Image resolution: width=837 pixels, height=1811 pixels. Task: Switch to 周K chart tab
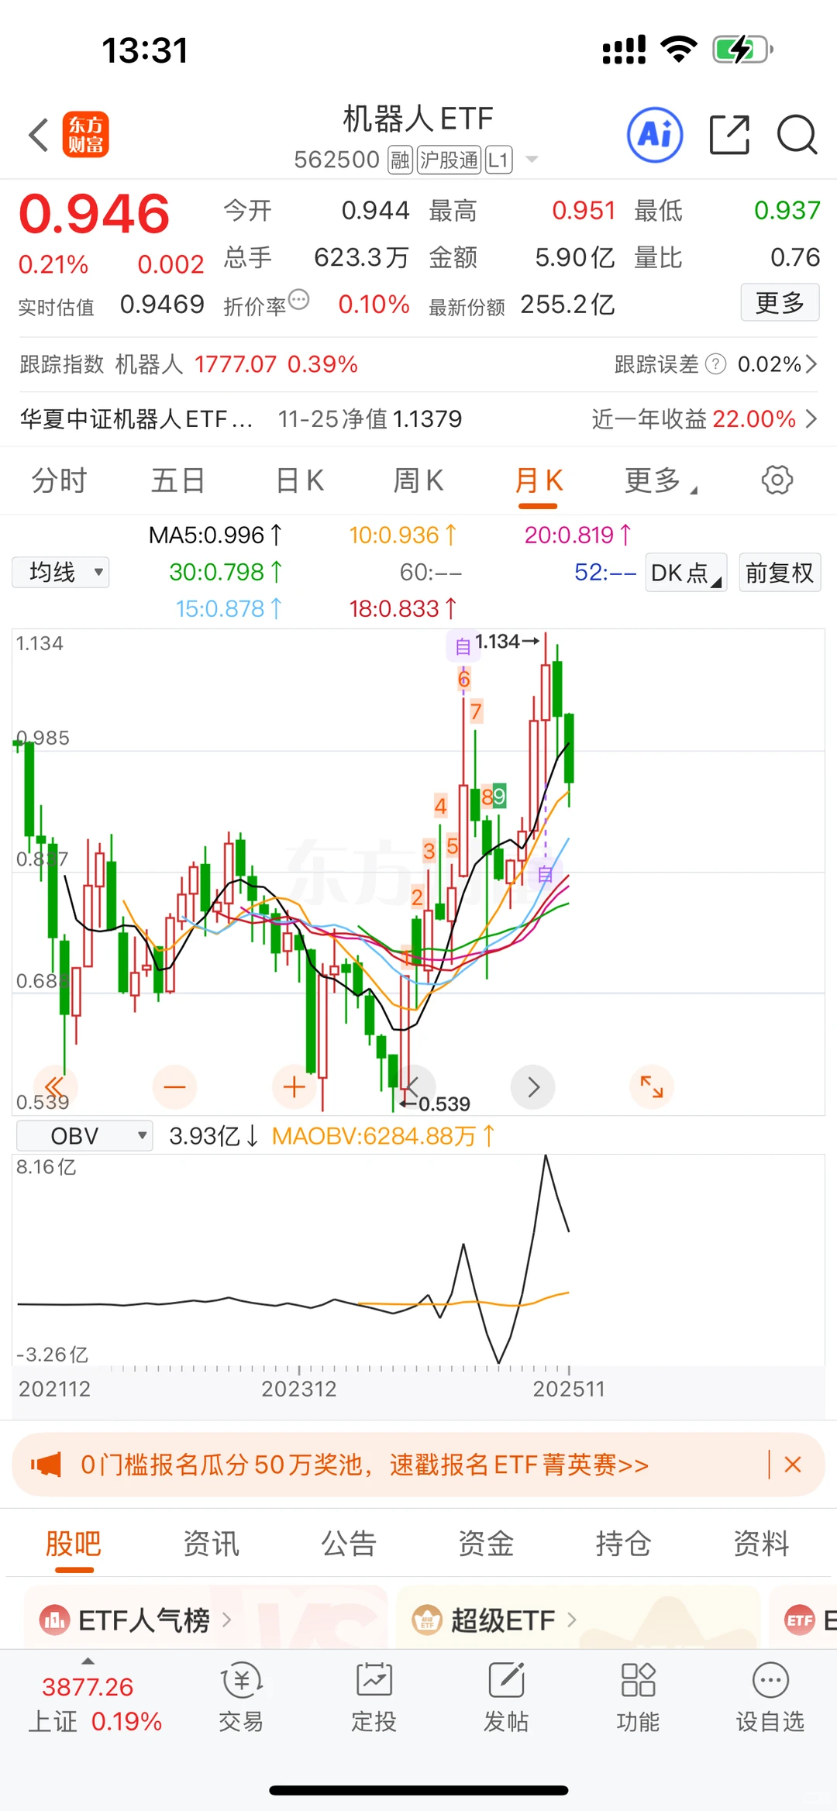(x=418, y=480)
